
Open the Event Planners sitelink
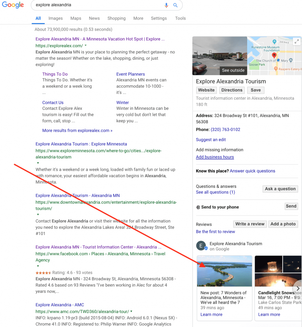pyautogui.click(x=130, y=74)
